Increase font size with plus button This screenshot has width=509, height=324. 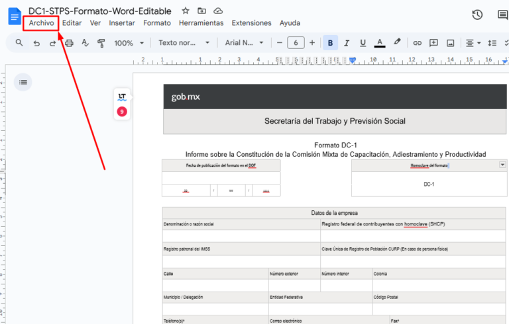click(312, 43)
